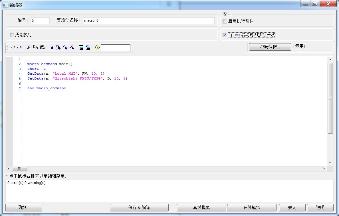
Task: Click the Paste icon
Action: click(x=42, y=47)
